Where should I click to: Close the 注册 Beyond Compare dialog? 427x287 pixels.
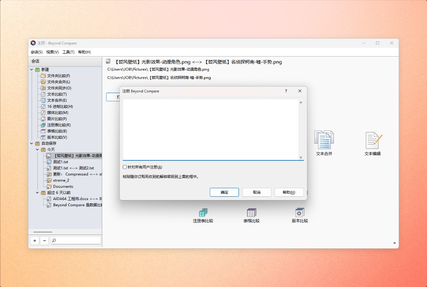click(300, 91)
